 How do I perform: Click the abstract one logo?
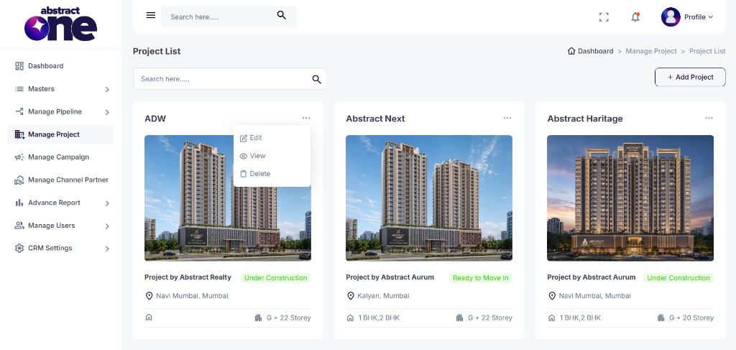click(x=60, y=24)
